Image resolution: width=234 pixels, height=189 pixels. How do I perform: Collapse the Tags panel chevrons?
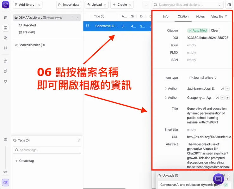tap(79, 140)
